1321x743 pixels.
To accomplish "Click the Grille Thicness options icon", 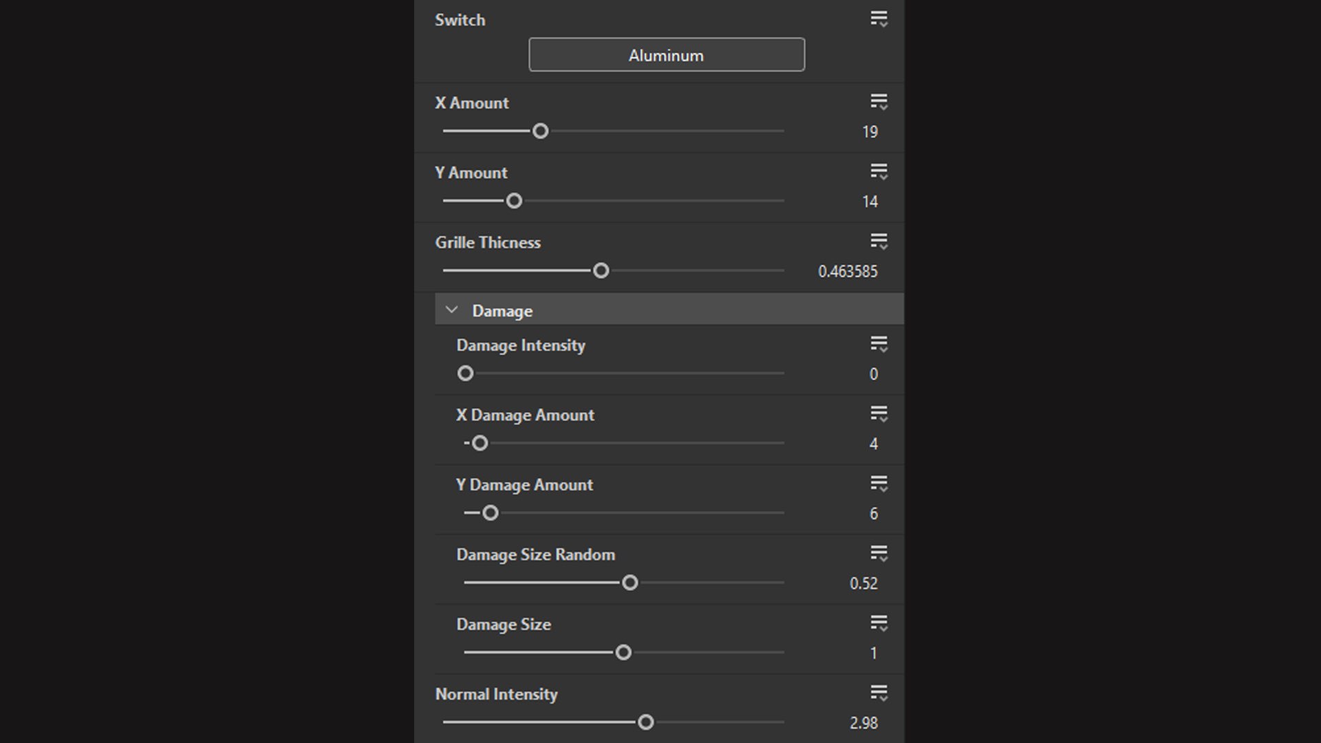I will [x=879, y=241].
